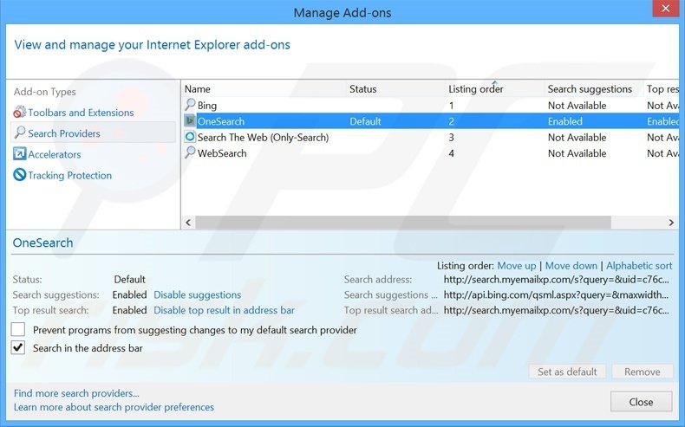
Task: Click the Bing provider magnifier icon
Action: pyautogui.click(x=190, y=105)
